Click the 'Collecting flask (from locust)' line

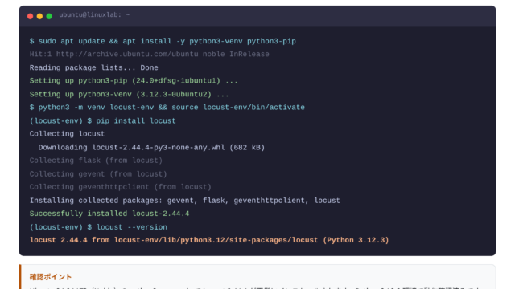[x=96, y=161]
